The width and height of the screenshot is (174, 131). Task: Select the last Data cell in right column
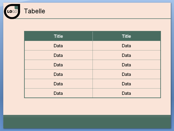[x=127, y=93]
